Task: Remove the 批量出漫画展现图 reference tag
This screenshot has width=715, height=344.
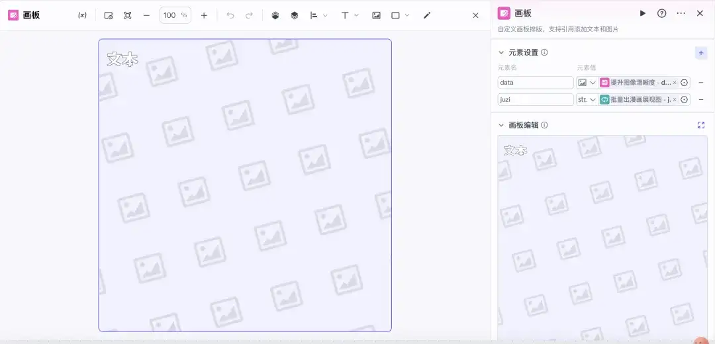Action: (675, 99)
